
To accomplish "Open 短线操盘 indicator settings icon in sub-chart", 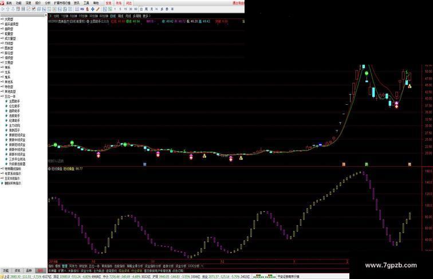I will point(49,168).
